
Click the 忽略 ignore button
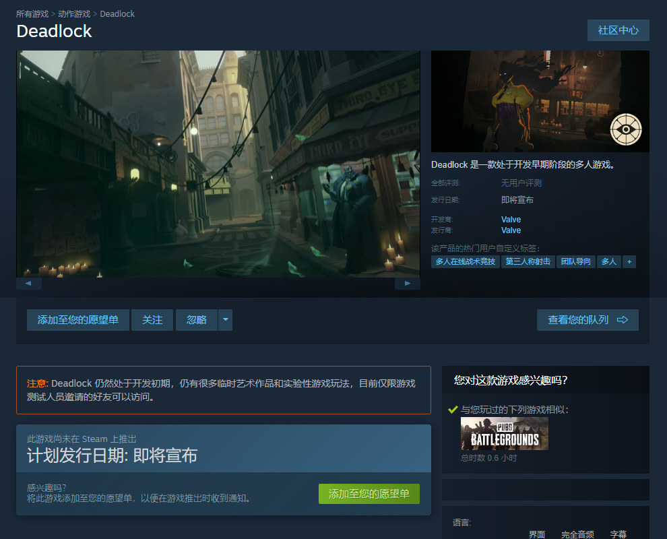coord(197,320)
